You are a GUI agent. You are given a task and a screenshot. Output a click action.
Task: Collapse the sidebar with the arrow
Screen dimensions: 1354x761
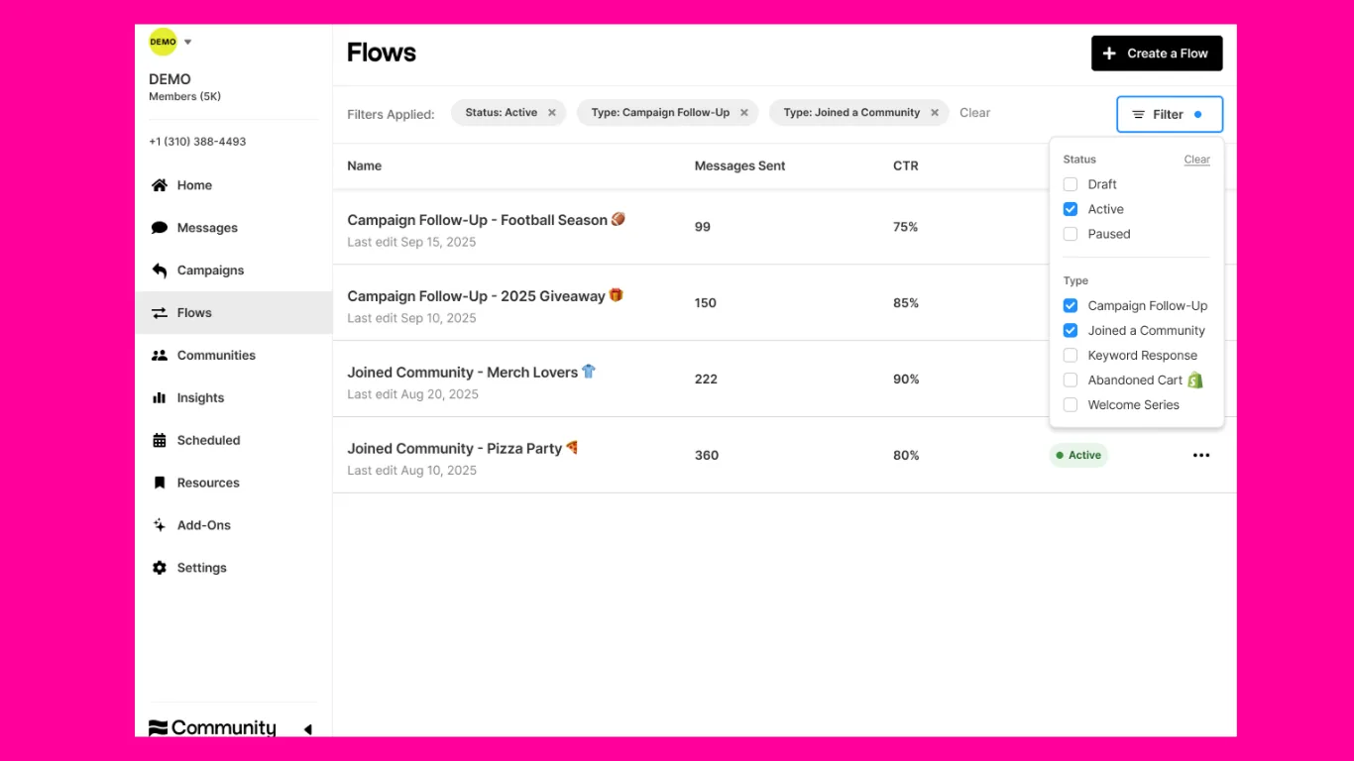click(x=307, y=729)
